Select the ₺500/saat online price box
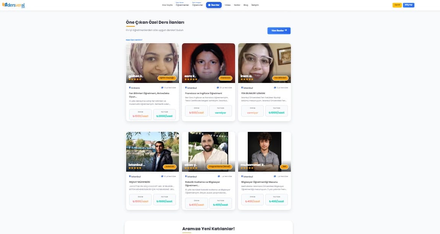The height and width of the screenshot is (234, 440). click(196, 111)
